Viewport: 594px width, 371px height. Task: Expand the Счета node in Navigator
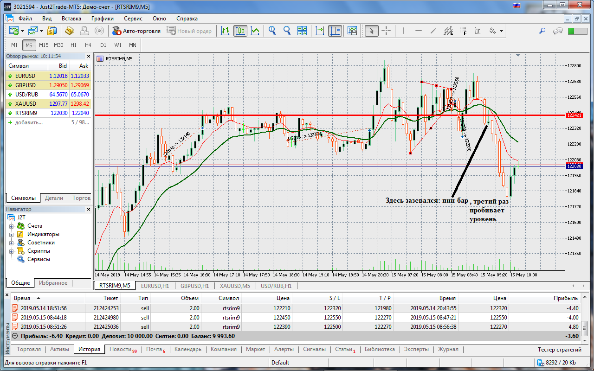(x=11, y=226)
